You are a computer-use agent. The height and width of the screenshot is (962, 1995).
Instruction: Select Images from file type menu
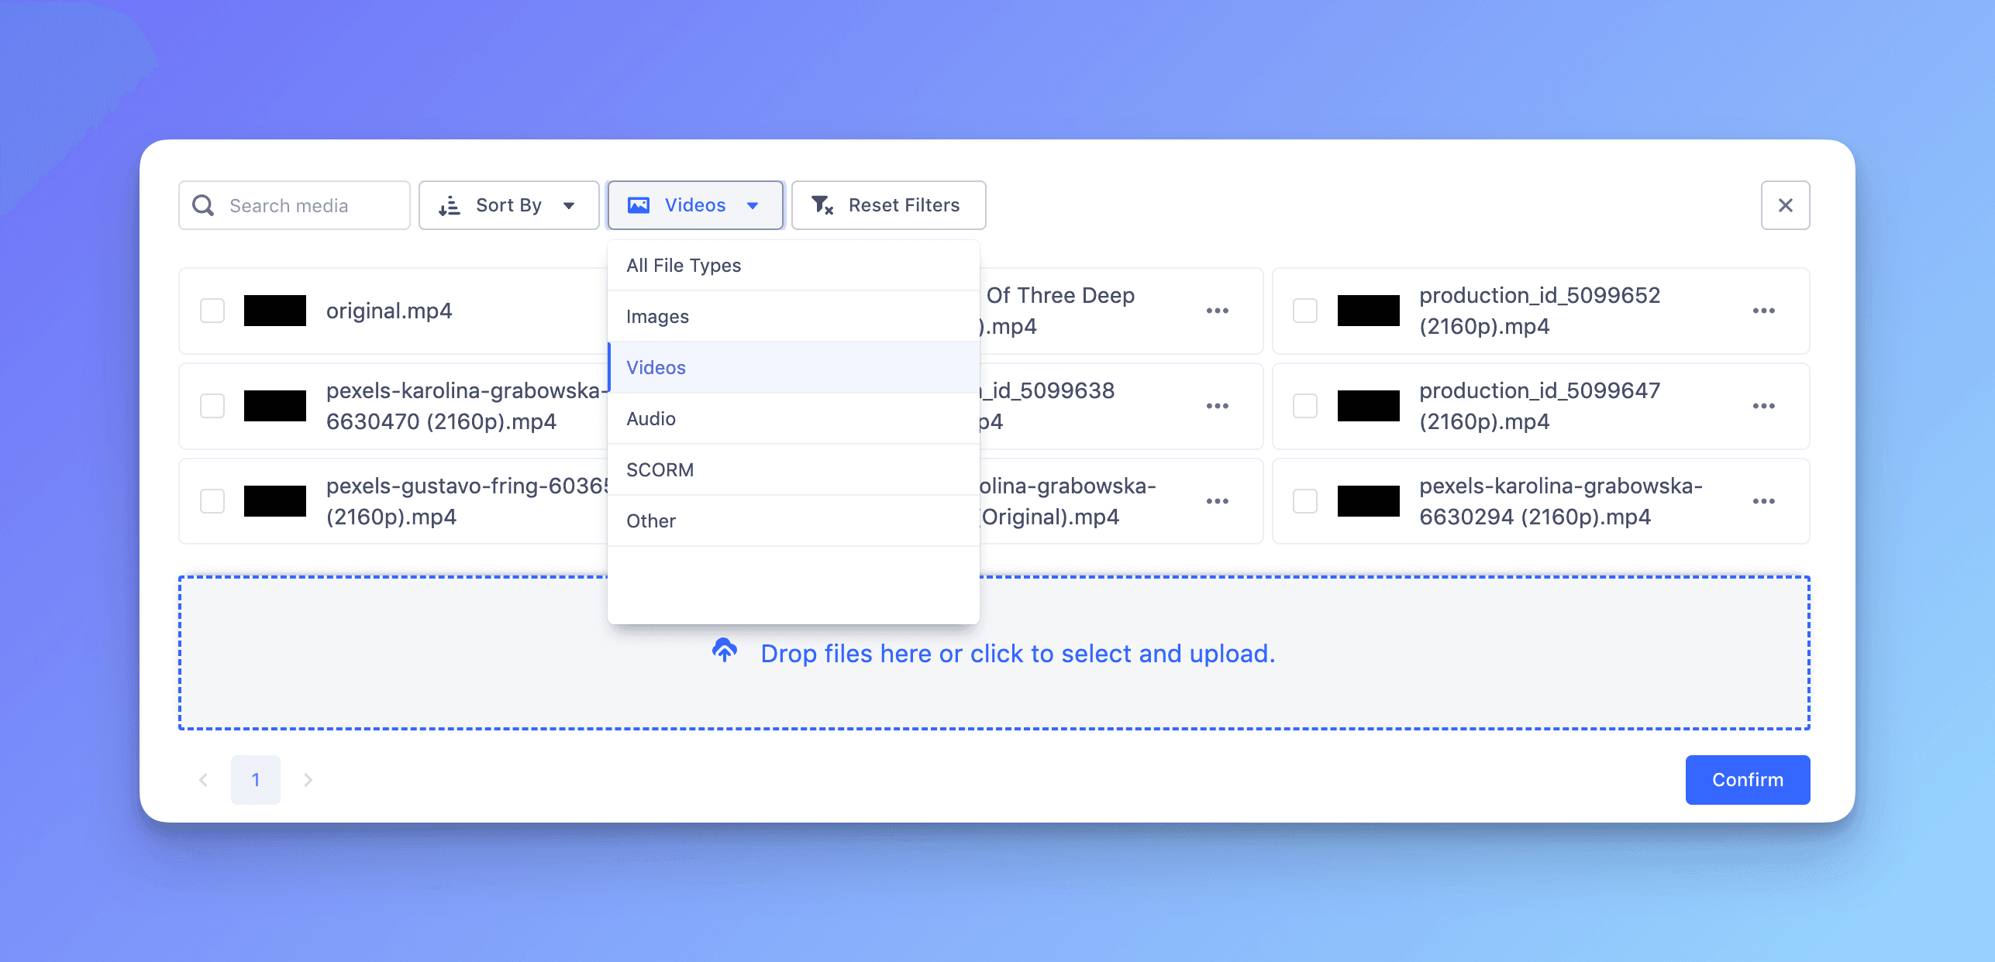(656, 315)
